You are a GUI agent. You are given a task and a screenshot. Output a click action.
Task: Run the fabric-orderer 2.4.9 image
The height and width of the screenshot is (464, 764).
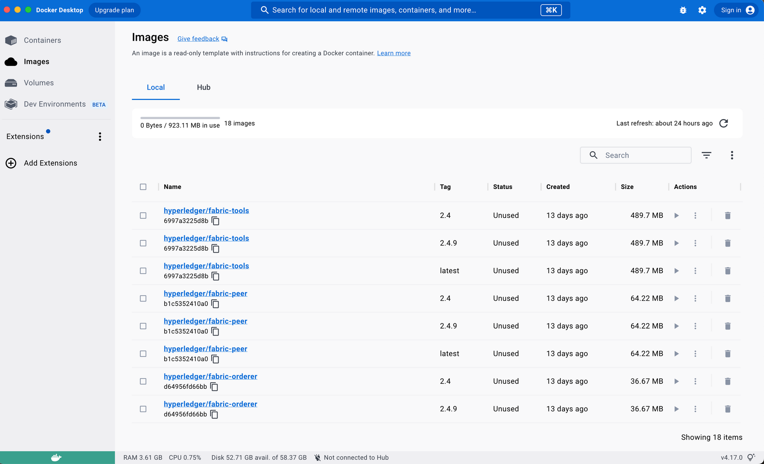[x=677, y=409]
